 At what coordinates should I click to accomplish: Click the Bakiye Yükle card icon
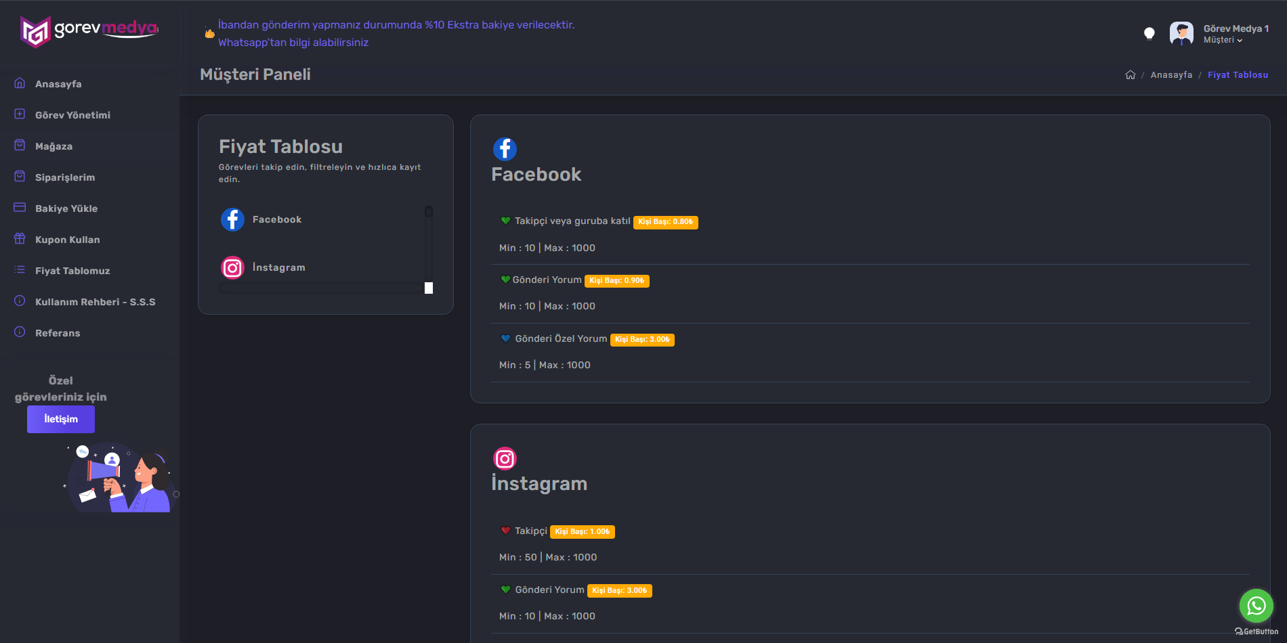click(x=20, y=208)
